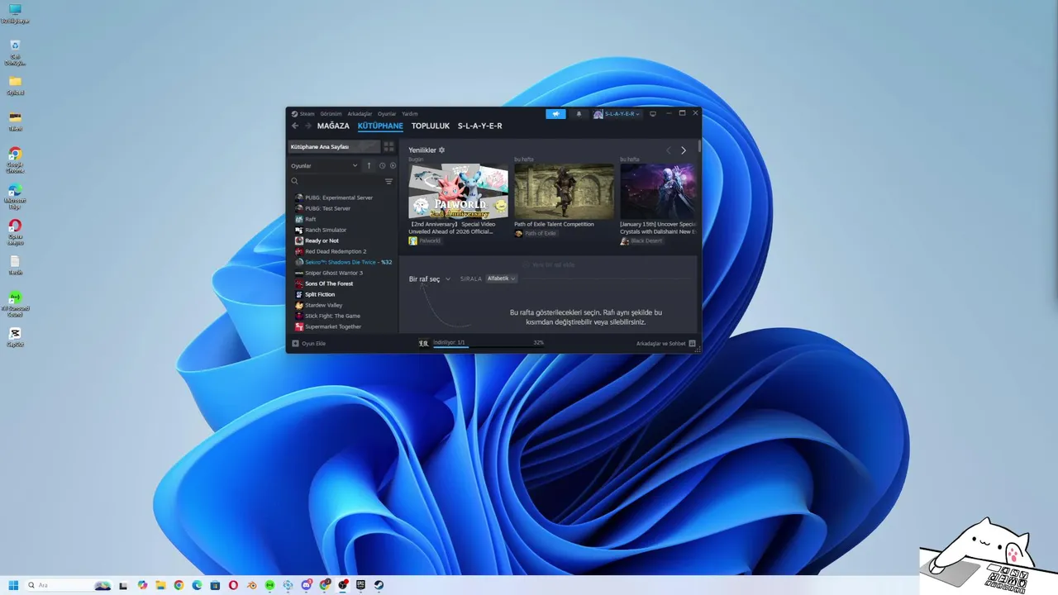Expand the Oyunlar filter dropdown
The image size is (1058, 595).
[x=324, y=166]
